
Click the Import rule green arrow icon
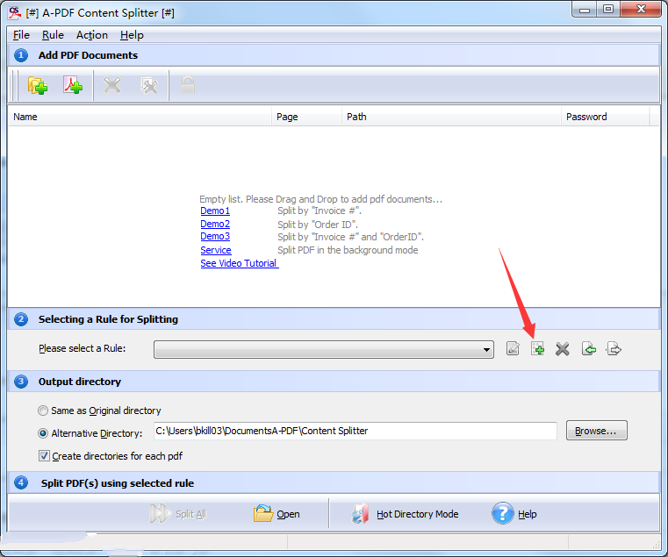tap(589, 349)
